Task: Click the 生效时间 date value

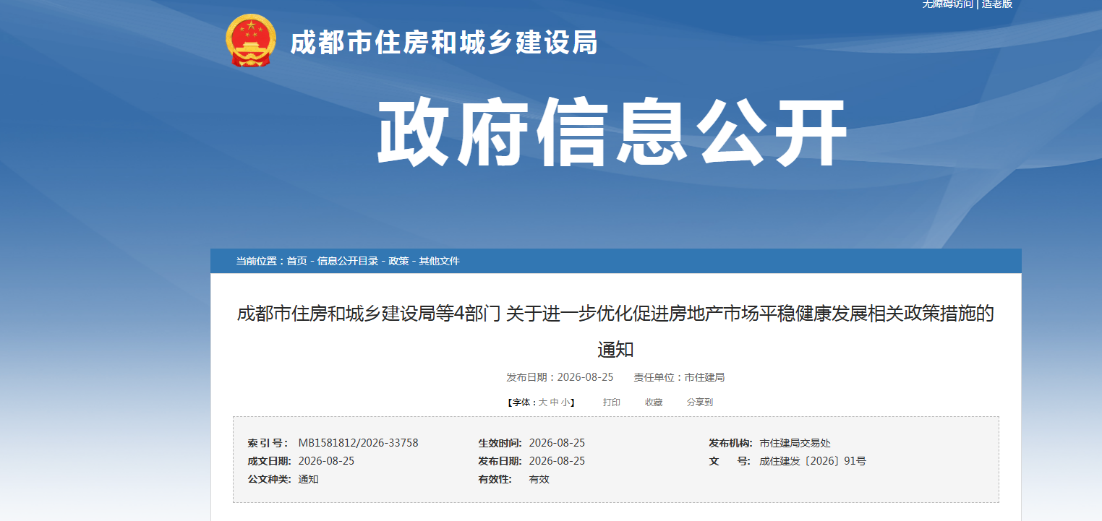Action: pyautogui.click(x=557, y=443)
